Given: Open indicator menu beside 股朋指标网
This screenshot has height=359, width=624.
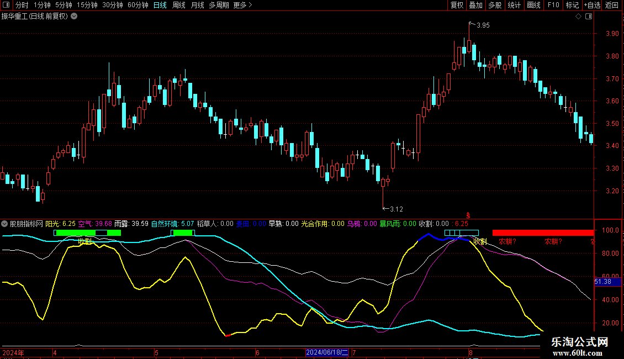Looking at the screenshot, I should [x=5, y=224].
